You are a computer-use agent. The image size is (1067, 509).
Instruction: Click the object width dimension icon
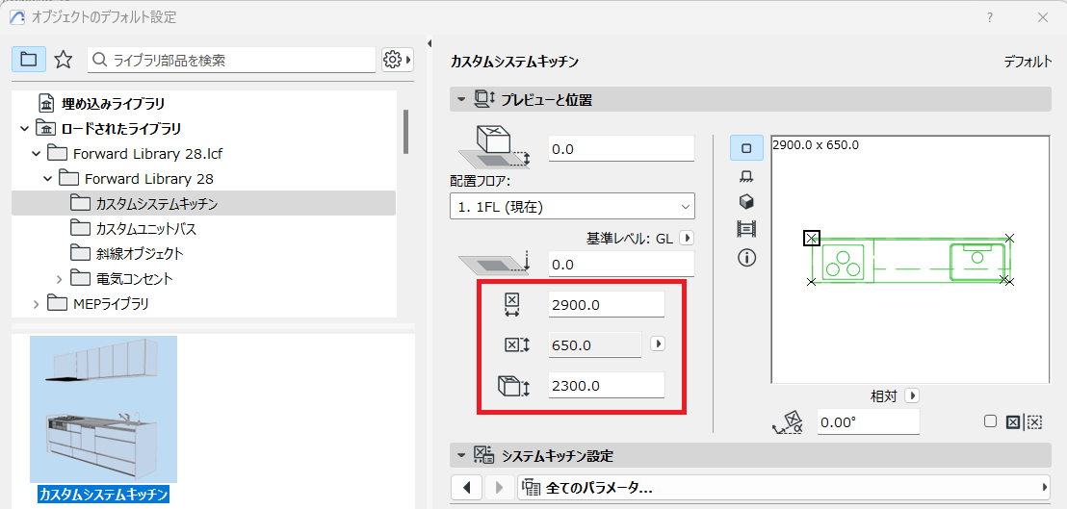(512, 304)
